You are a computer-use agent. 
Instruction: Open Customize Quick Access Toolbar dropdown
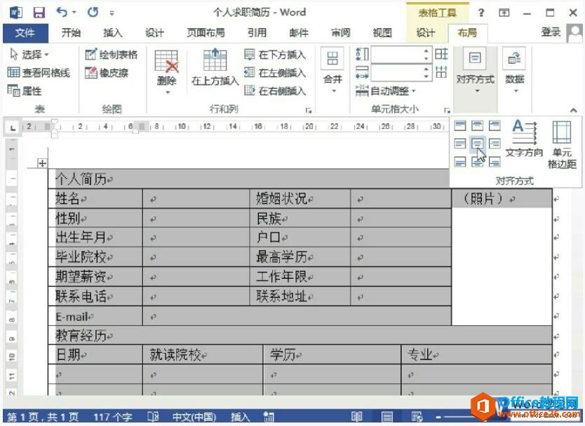[112, 13]
